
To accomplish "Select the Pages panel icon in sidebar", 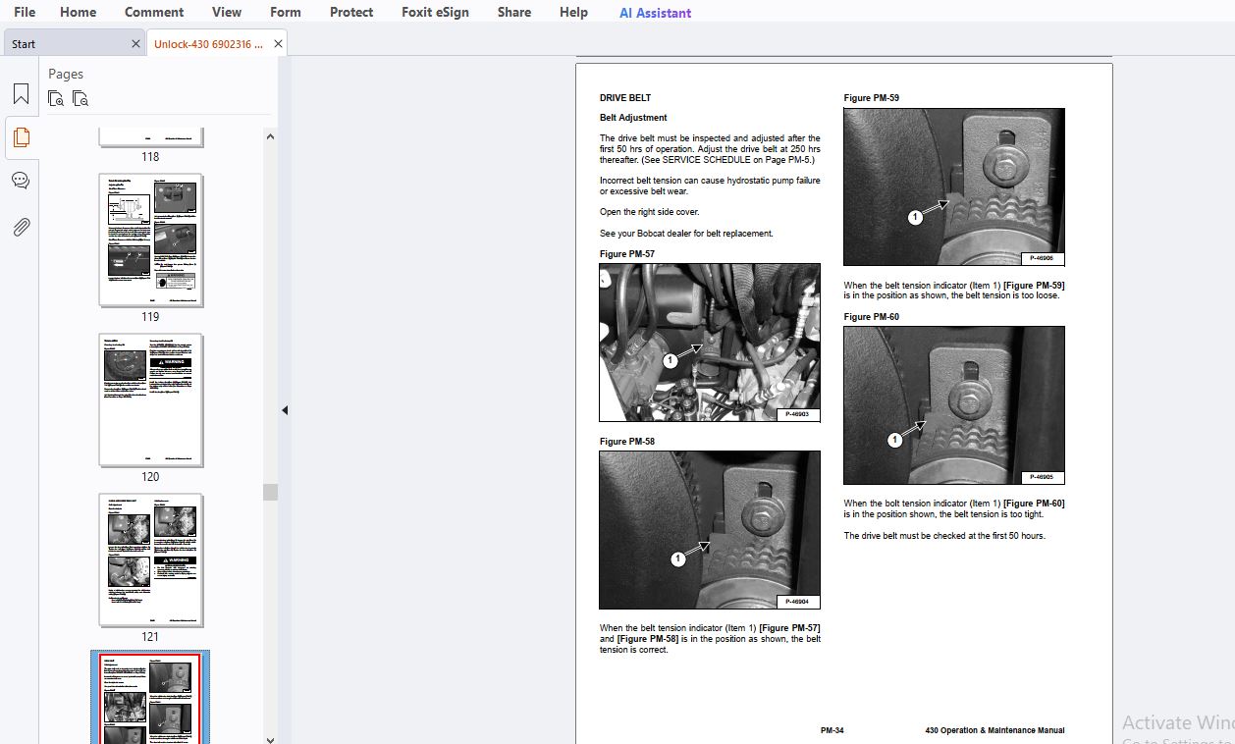I will 21,137.
